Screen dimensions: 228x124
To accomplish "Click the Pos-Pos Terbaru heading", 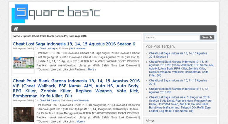I will click(x=161, y=46).
